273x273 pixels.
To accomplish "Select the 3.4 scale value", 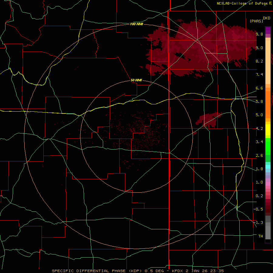I will [x=259, y=142].
